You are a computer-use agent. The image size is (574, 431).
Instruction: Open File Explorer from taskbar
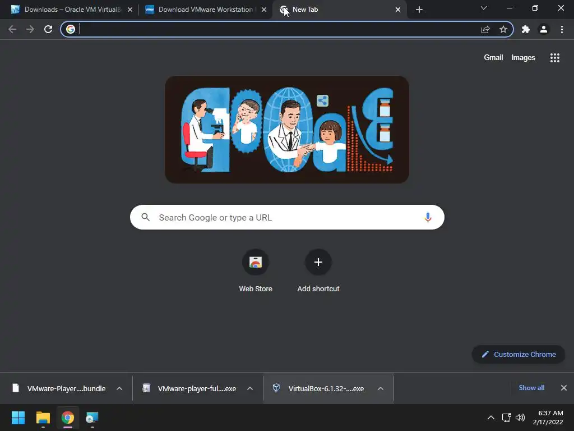(x=43, y=418)
